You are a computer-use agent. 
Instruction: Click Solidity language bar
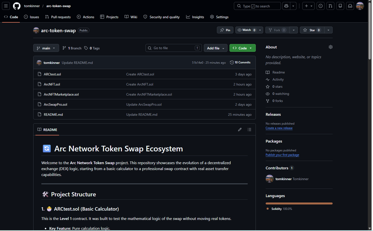coord(299,203)
